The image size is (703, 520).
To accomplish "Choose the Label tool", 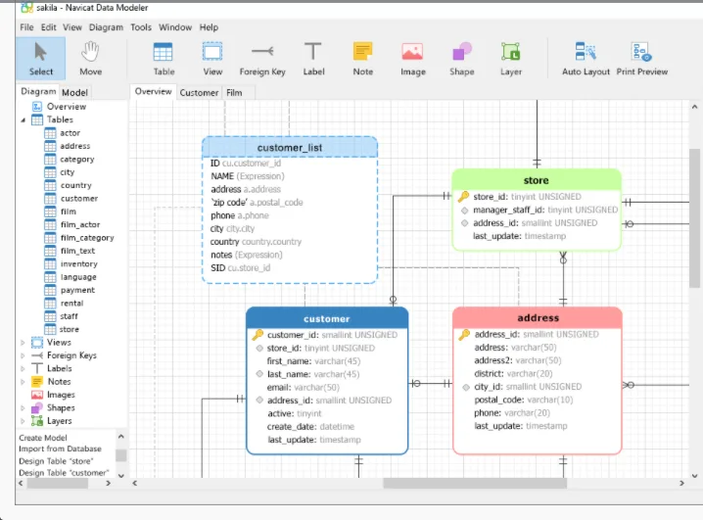I will tap(313, 59).
